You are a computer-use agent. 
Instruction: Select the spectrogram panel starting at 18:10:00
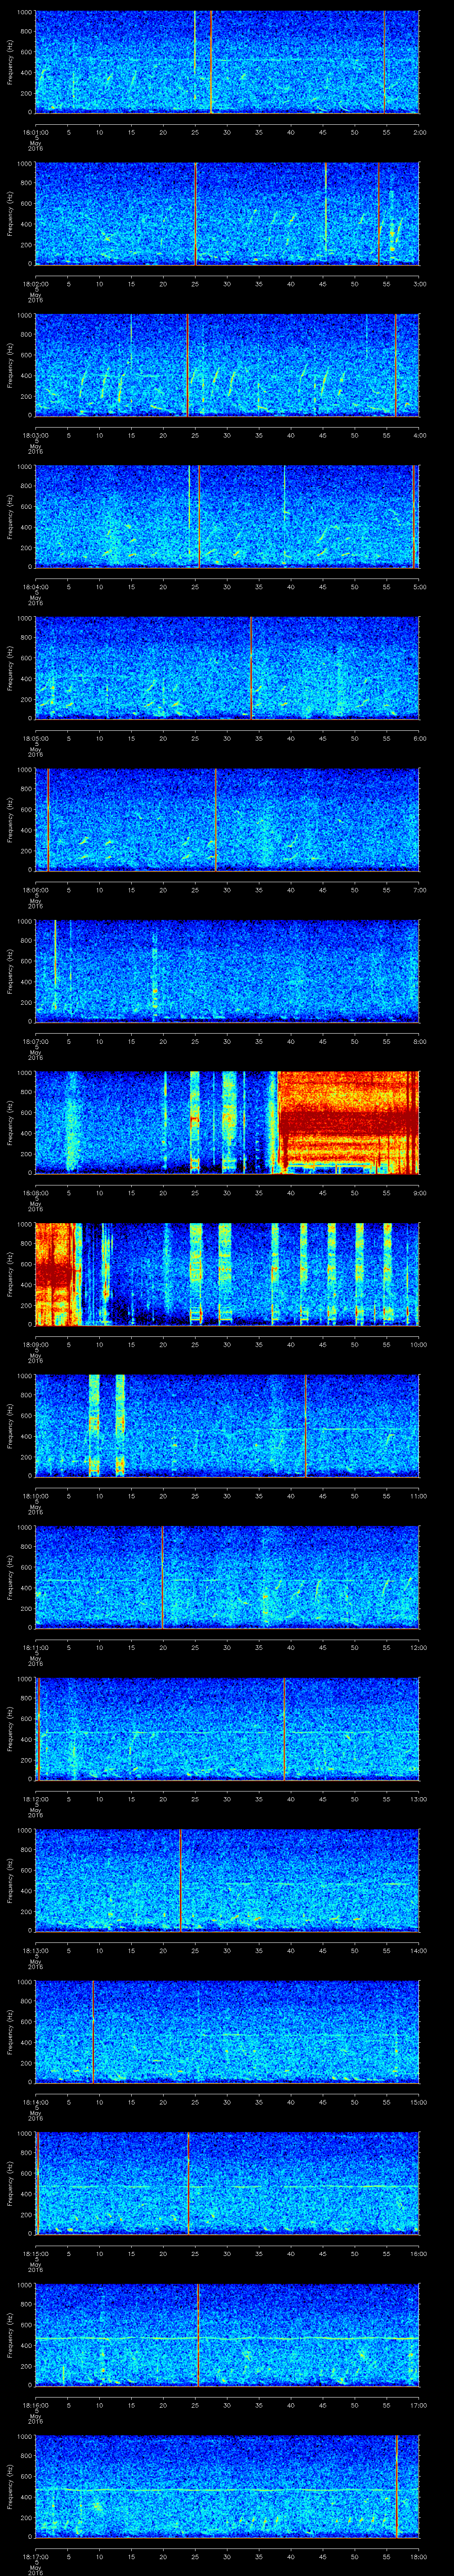(227, 1426)
